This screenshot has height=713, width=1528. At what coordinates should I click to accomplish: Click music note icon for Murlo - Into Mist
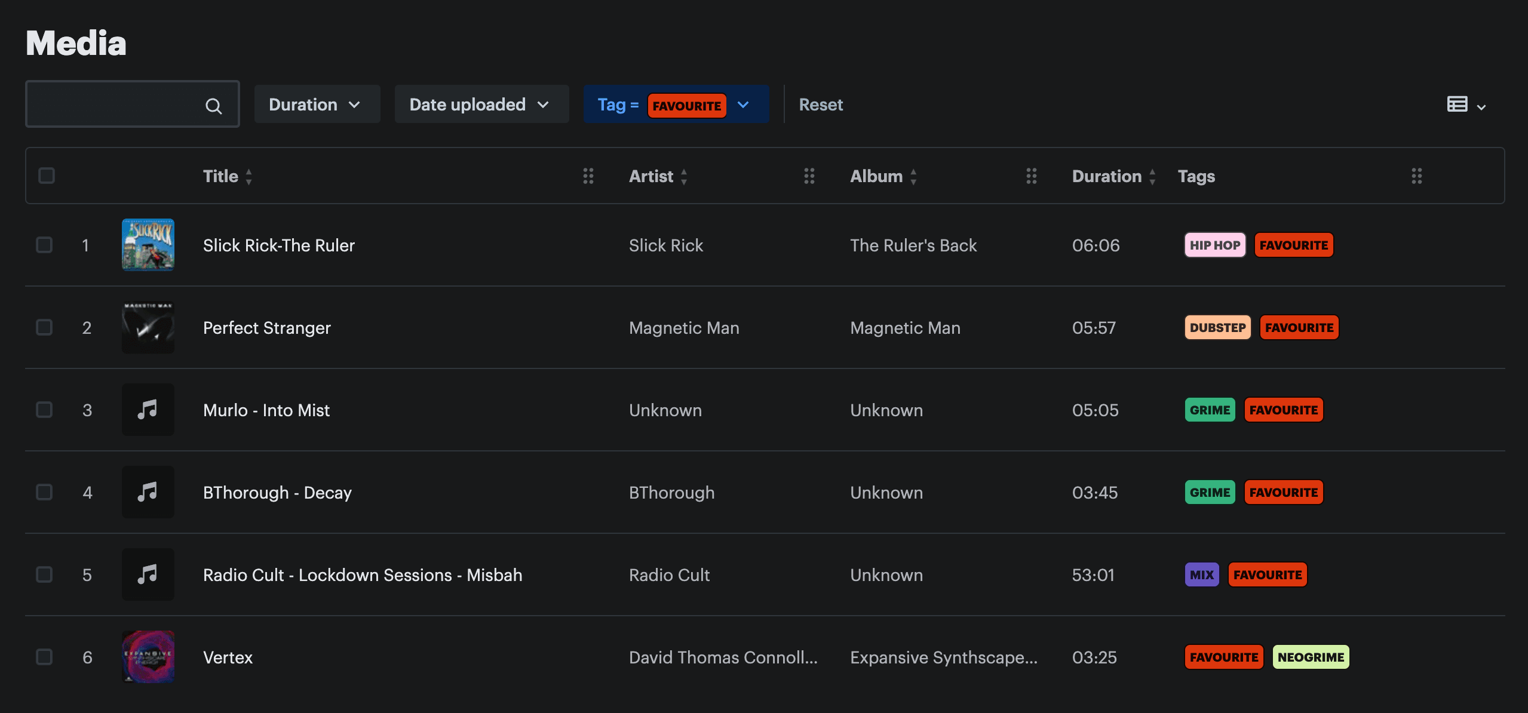tap(148, 410)
